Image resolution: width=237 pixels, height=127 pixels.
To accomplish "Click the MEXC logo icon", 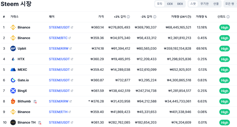I will 13,69.
